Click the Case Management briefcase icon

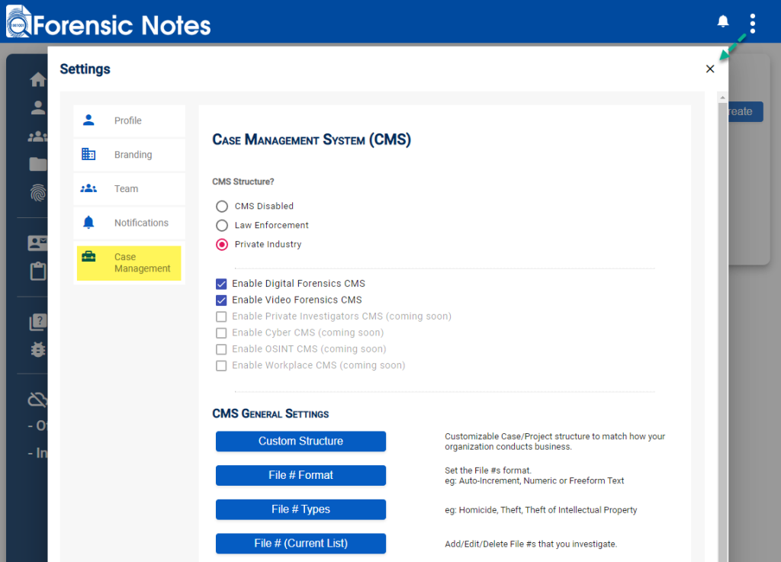[88, 256]
